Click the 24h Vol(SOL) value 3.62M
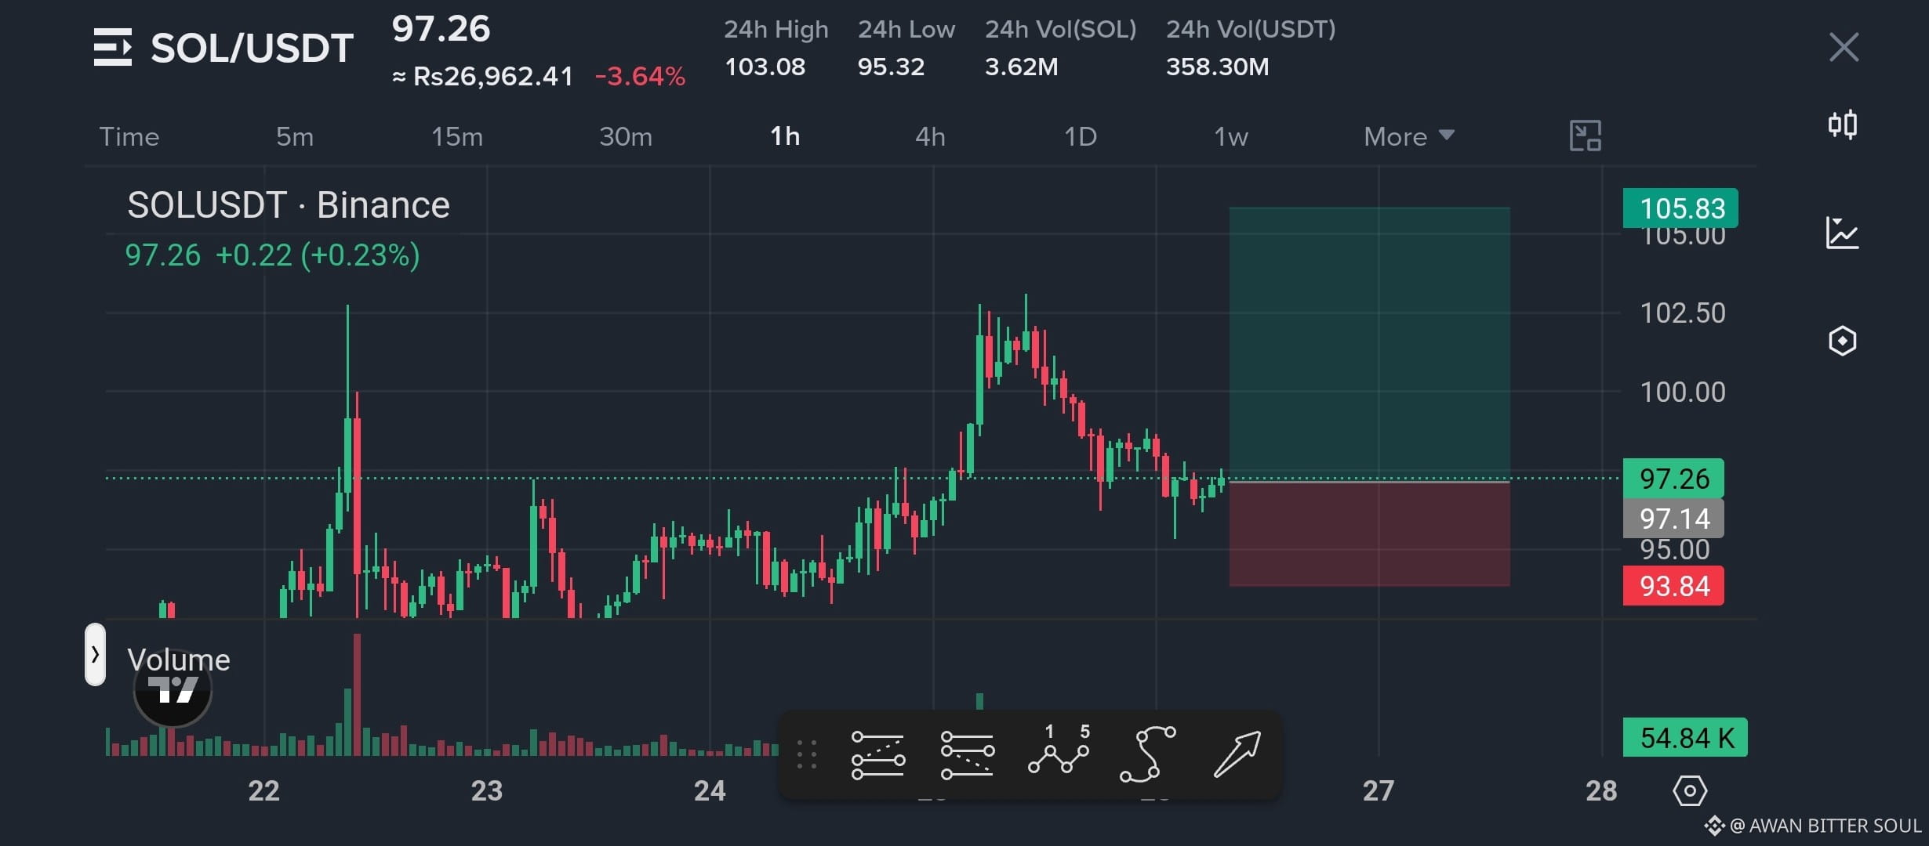The image size is (1929, 846). tap(1021, 67)
